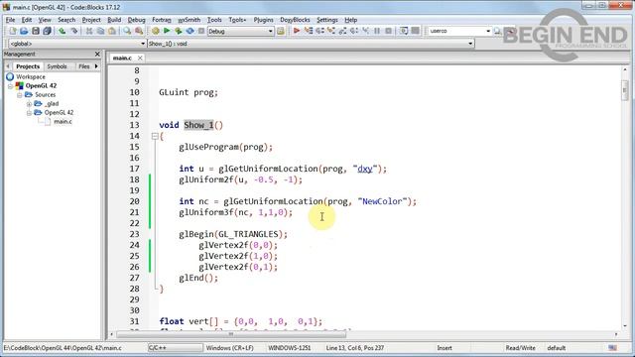This screenshot has width=635, height=357.
Task: Open the File menu
Action: [x=10, y=20]
